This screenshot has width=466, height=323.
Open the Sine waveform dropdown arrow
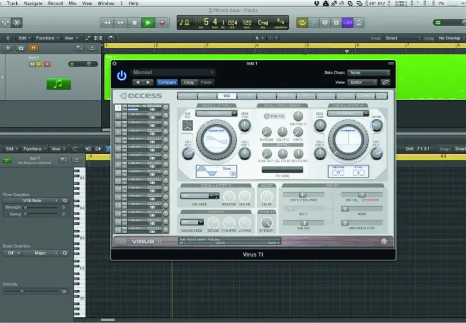(x=233, y=174)
